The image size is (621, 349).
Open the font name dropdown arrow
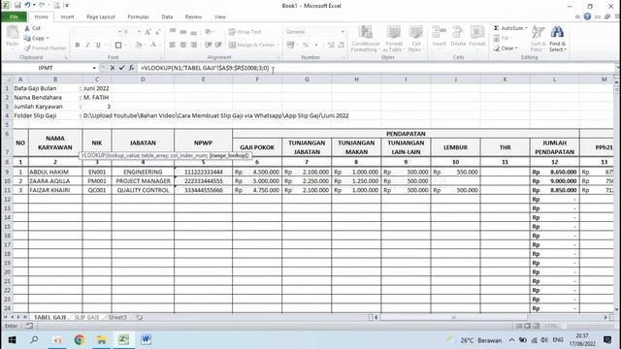click(119, 32)
